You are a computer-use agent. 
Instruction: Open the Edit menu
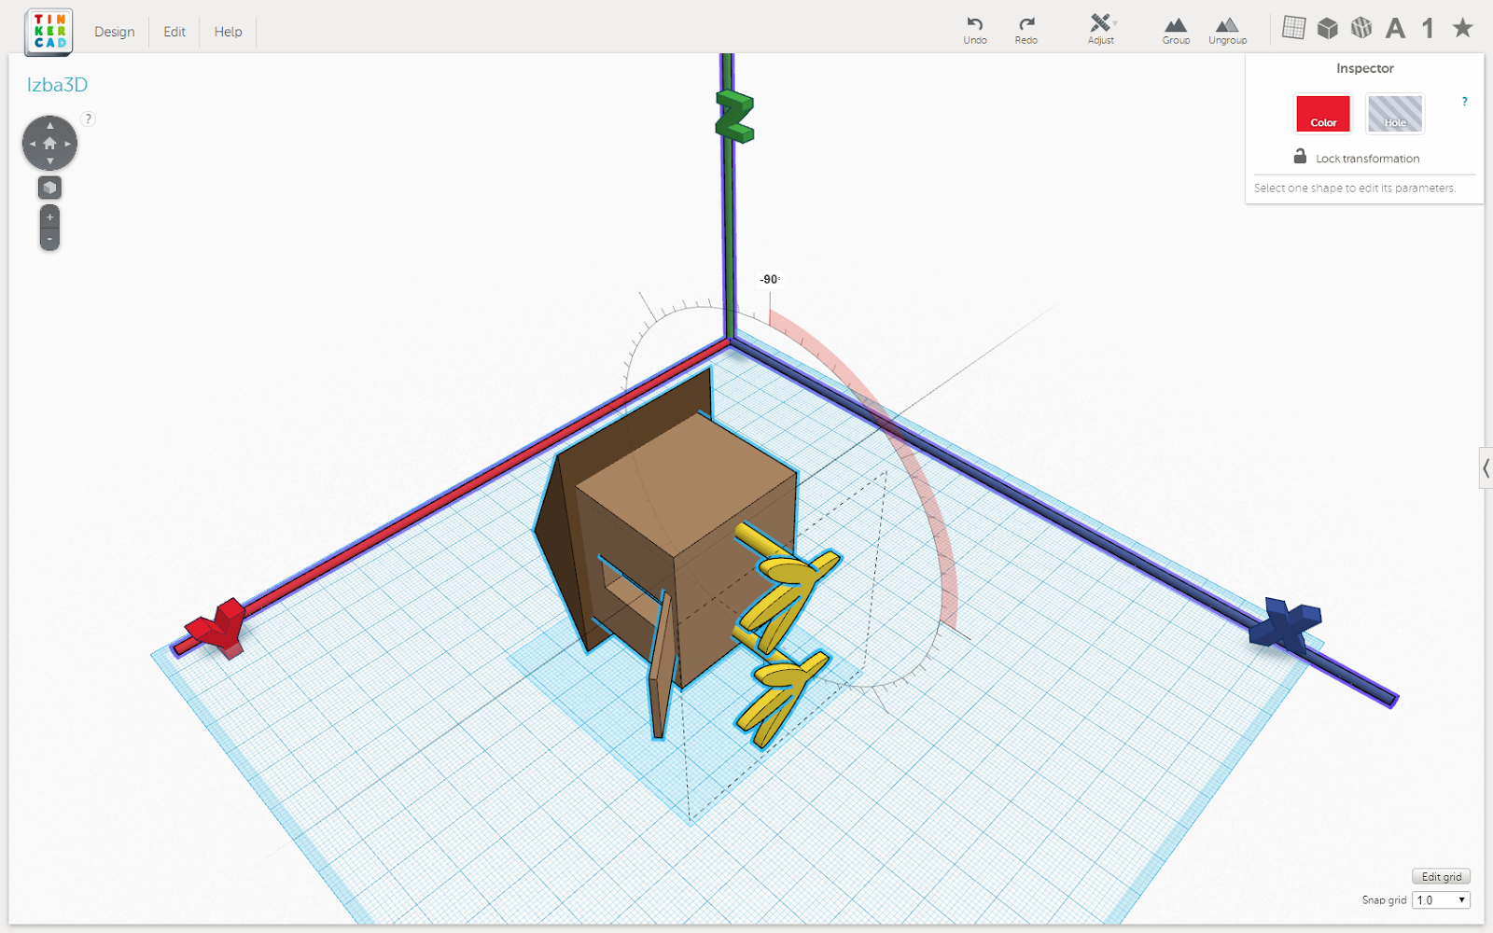[x=174, y=32]
